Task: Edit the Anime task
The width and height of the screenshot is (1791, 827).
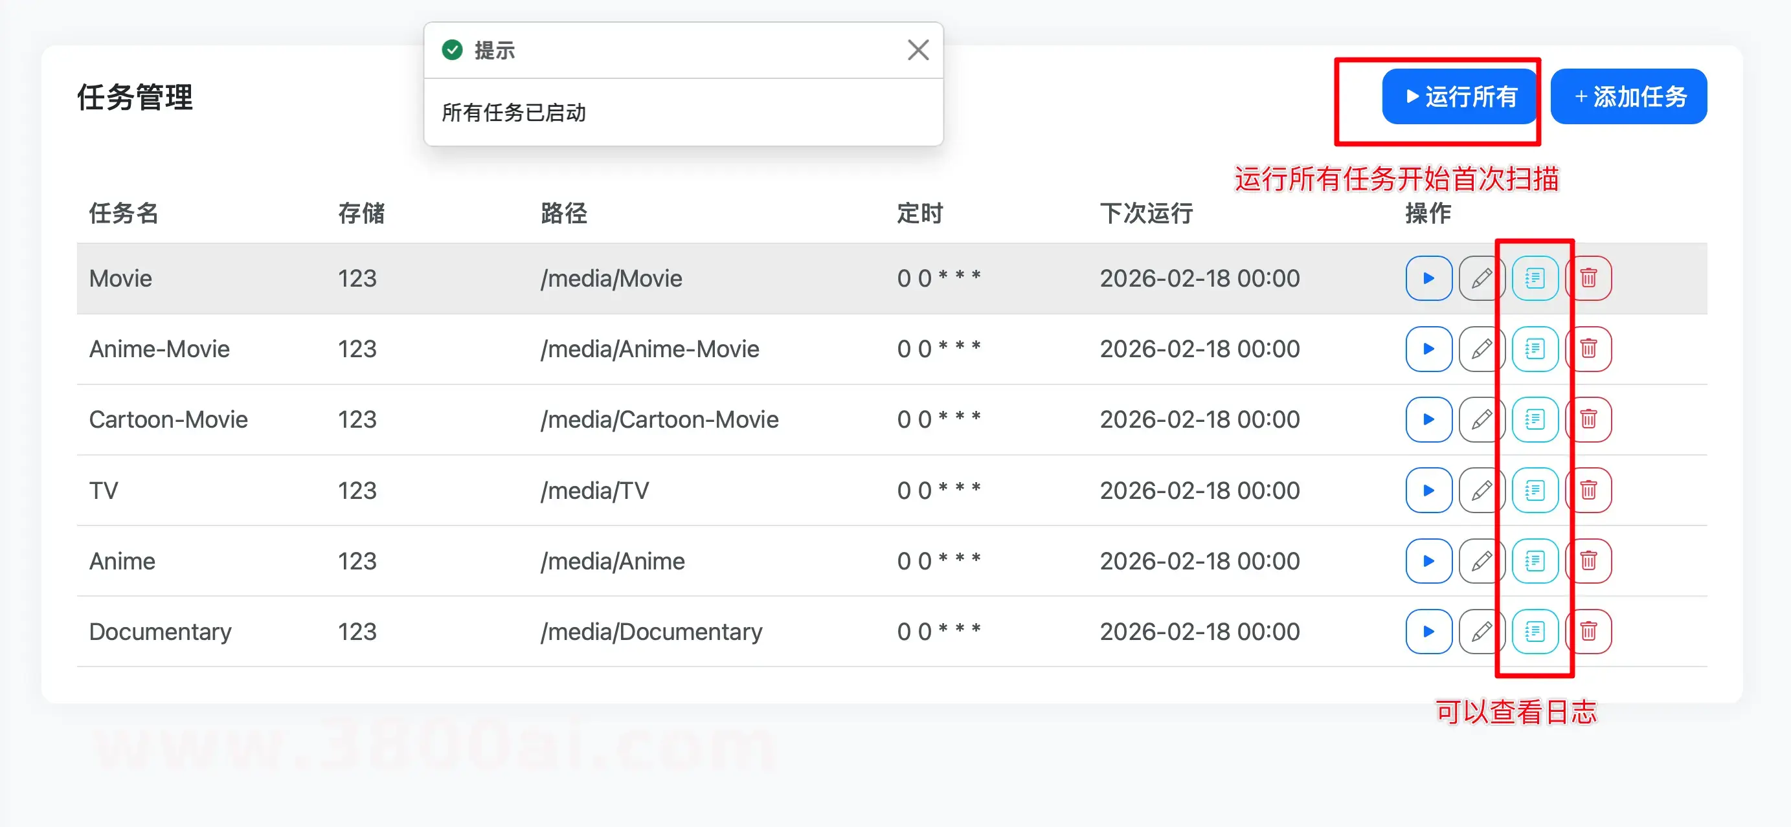Action: (x=1481, y=561)
